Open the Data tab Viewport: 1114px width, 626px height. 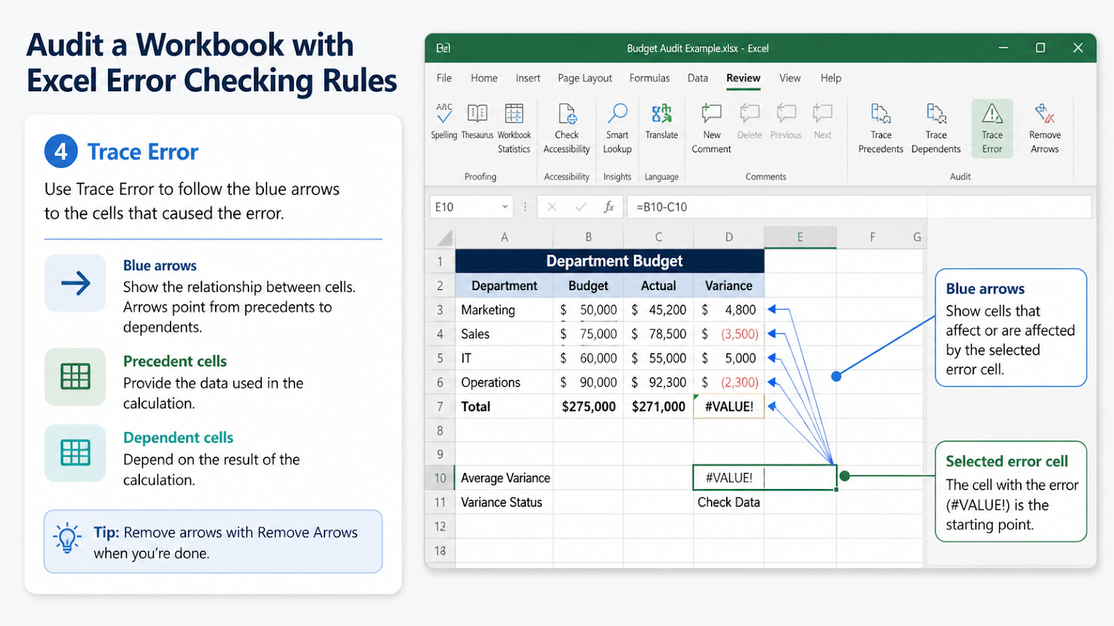click(x=698, y=78)
